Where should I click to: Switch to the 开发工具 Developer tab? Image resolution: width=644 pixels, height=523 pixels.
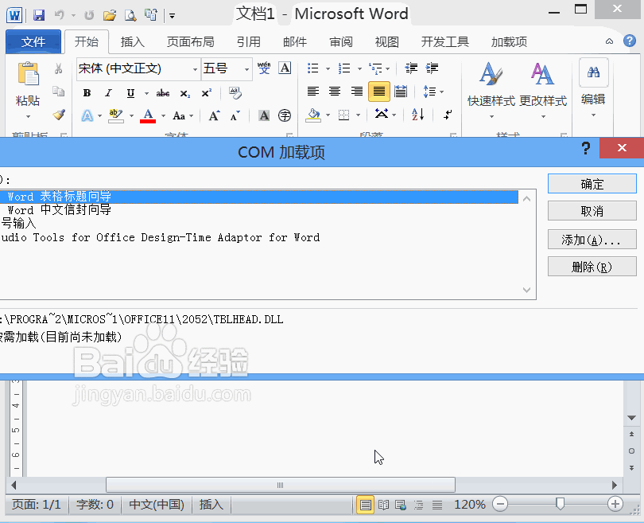444,41
